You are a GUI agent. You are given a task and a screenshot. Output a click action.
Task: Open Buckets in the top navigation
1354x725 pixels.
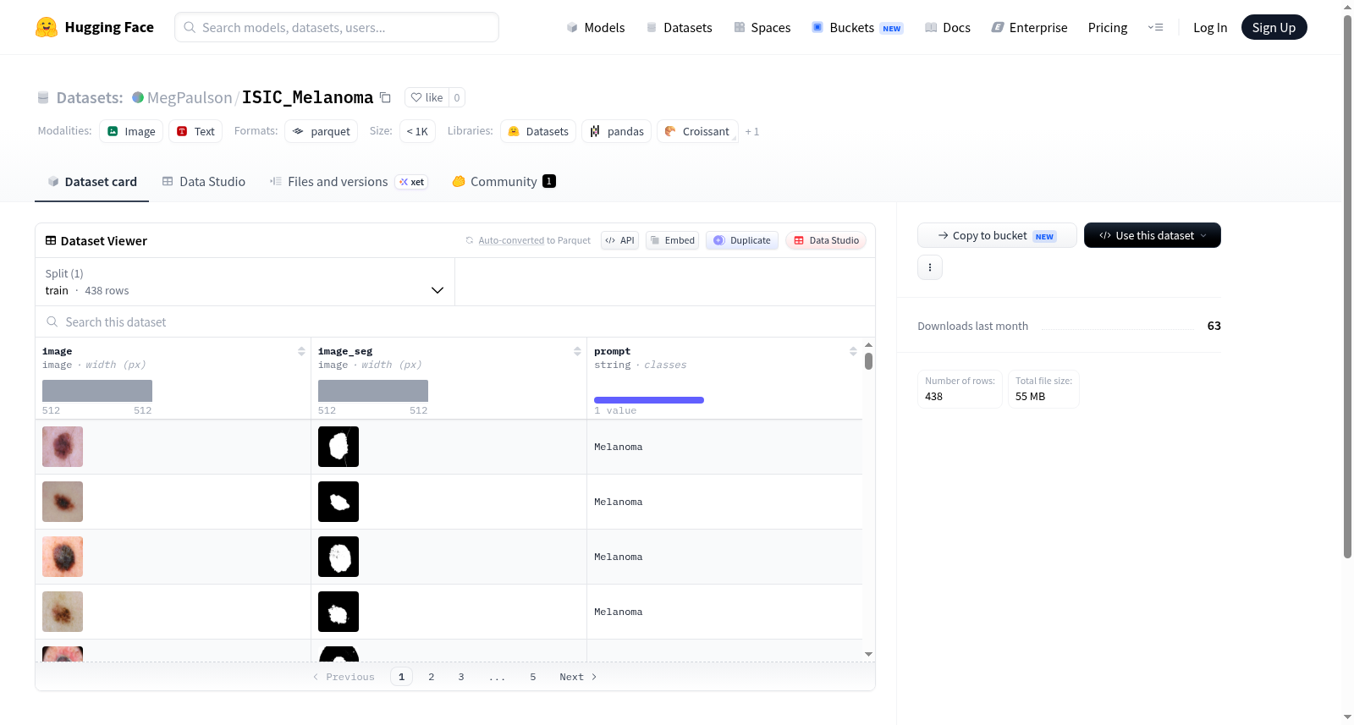857,27
